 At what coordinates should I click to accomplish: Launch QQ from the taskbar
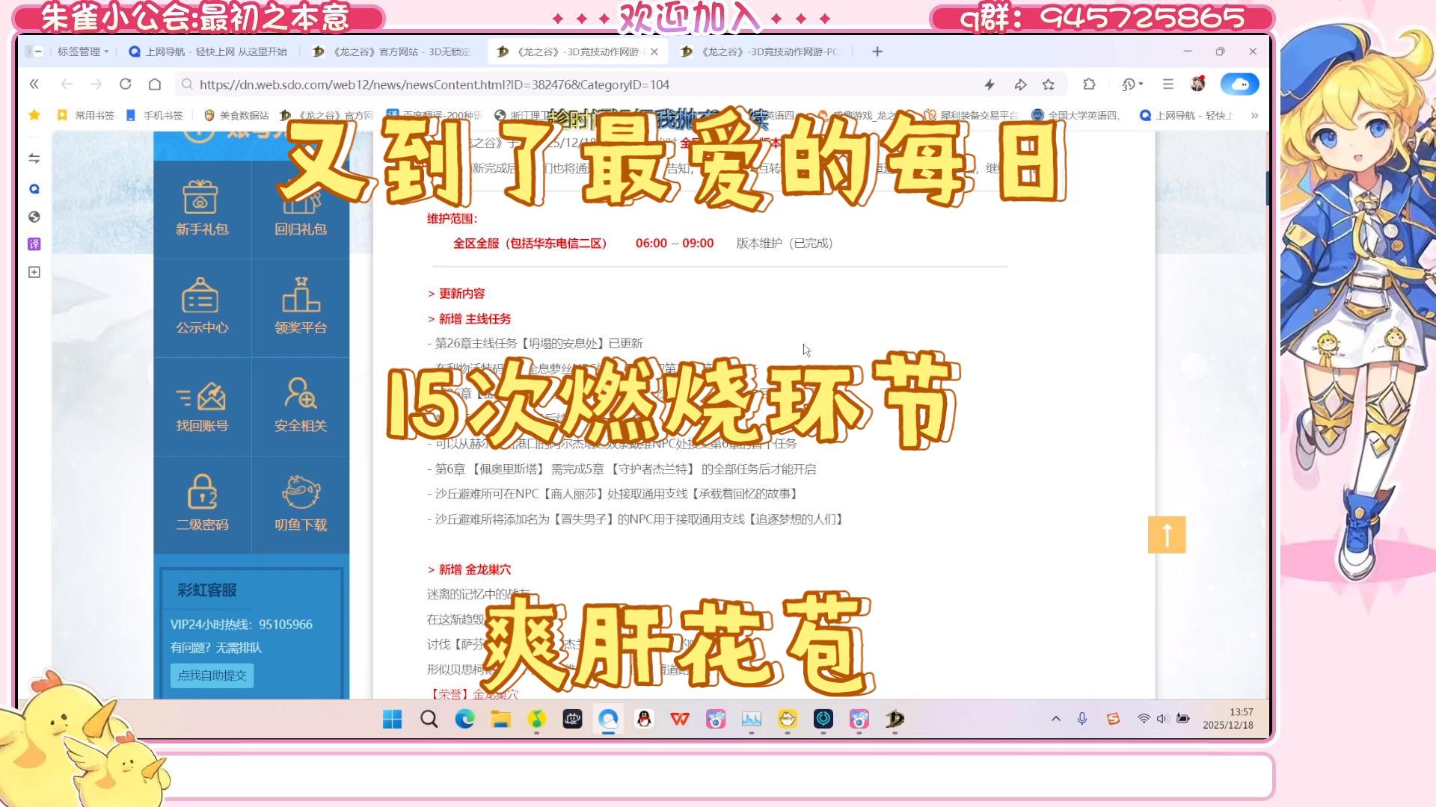(644, 720)
